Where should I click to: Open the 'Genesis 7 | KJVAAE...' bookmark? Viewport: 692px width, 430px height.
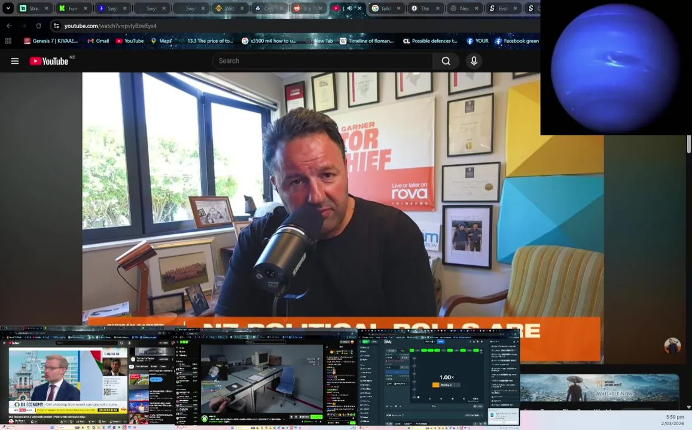(x=51, y=41)
